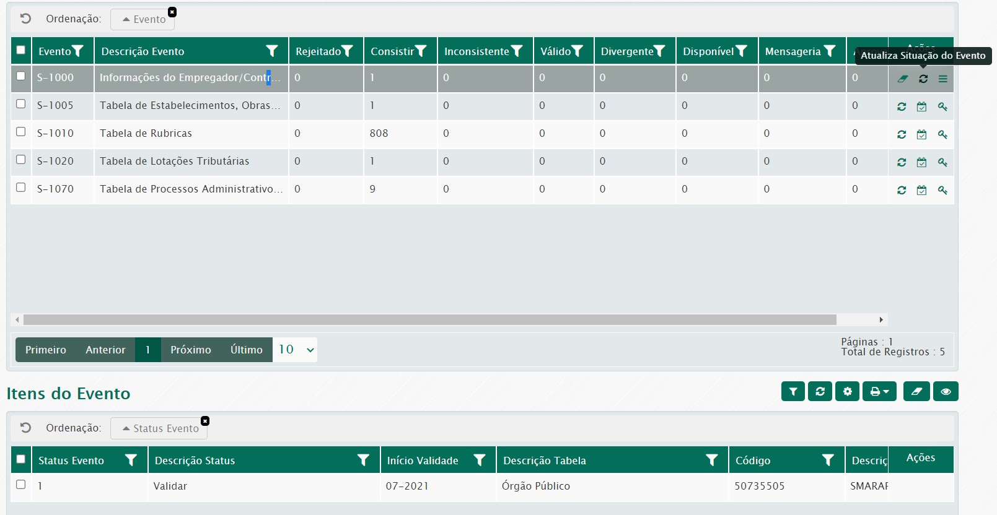This screenshot has width=997, height=515.
Task: Click the funnel filter button for Itens do Evento
Action: pos(793,391)
